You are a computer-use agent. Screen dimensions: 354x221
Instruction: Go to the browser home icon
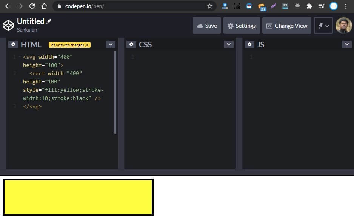(x=44, y=6)
